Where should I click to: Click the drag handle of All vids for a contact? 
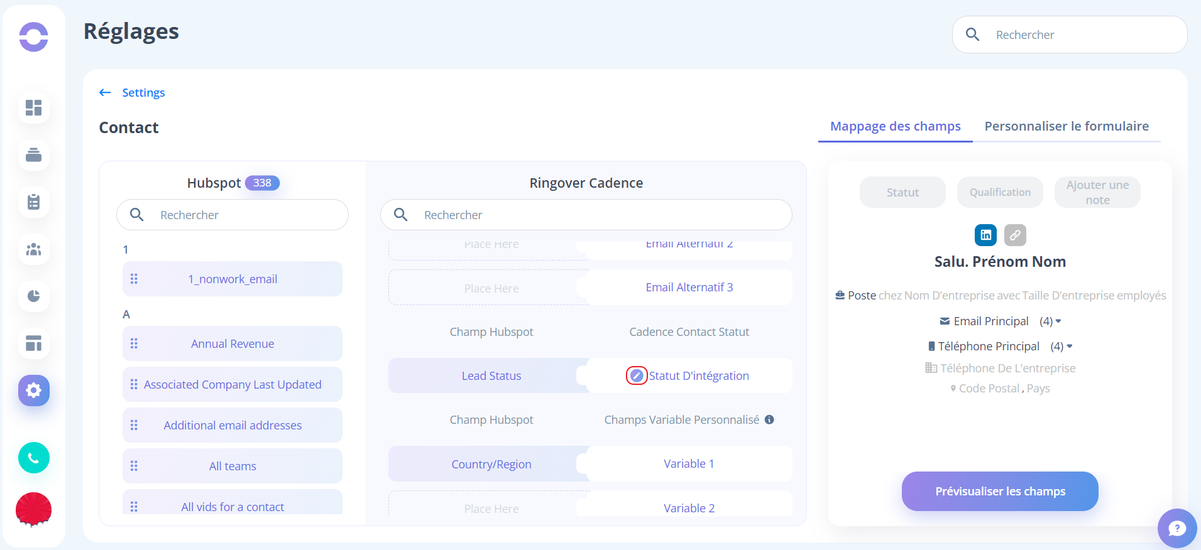point(134,507)
